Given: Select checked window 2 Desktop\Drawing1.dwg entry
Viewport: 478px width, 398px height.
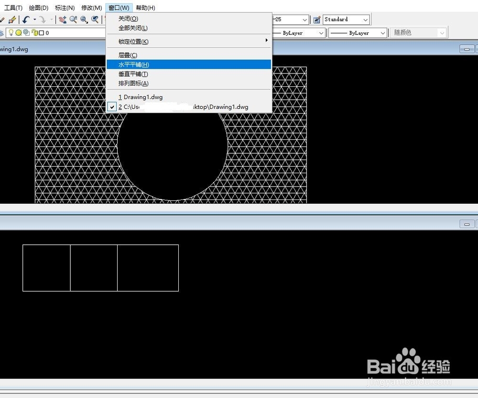Looking at the screenshot, I should click(189, 107).
